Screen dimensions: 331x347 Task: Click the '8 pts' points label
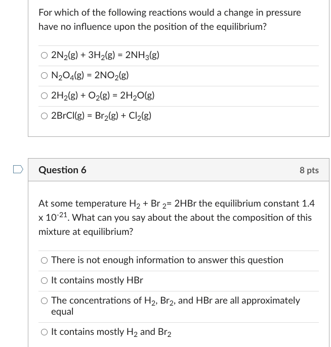(x=309, y=170)
